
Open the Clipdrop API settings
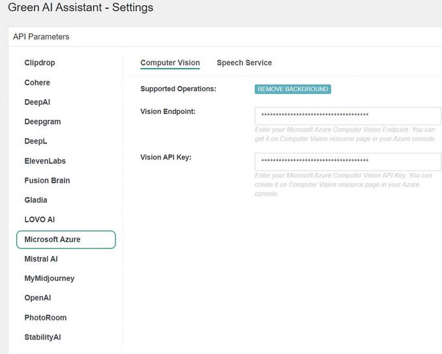40,63
